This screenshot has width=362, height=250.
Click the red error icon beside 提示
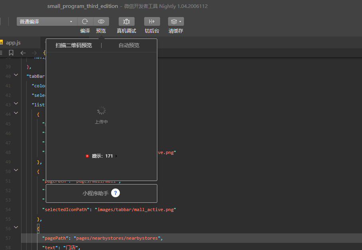tap(87, 156)
